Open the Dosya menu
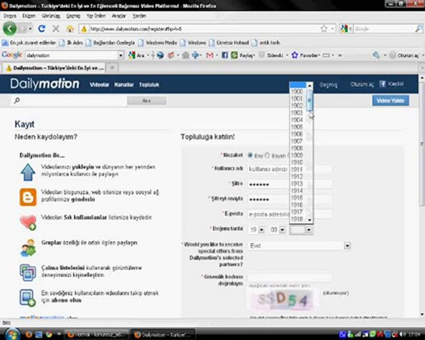This screenshot has height=340, width=425. click(10, 16)
